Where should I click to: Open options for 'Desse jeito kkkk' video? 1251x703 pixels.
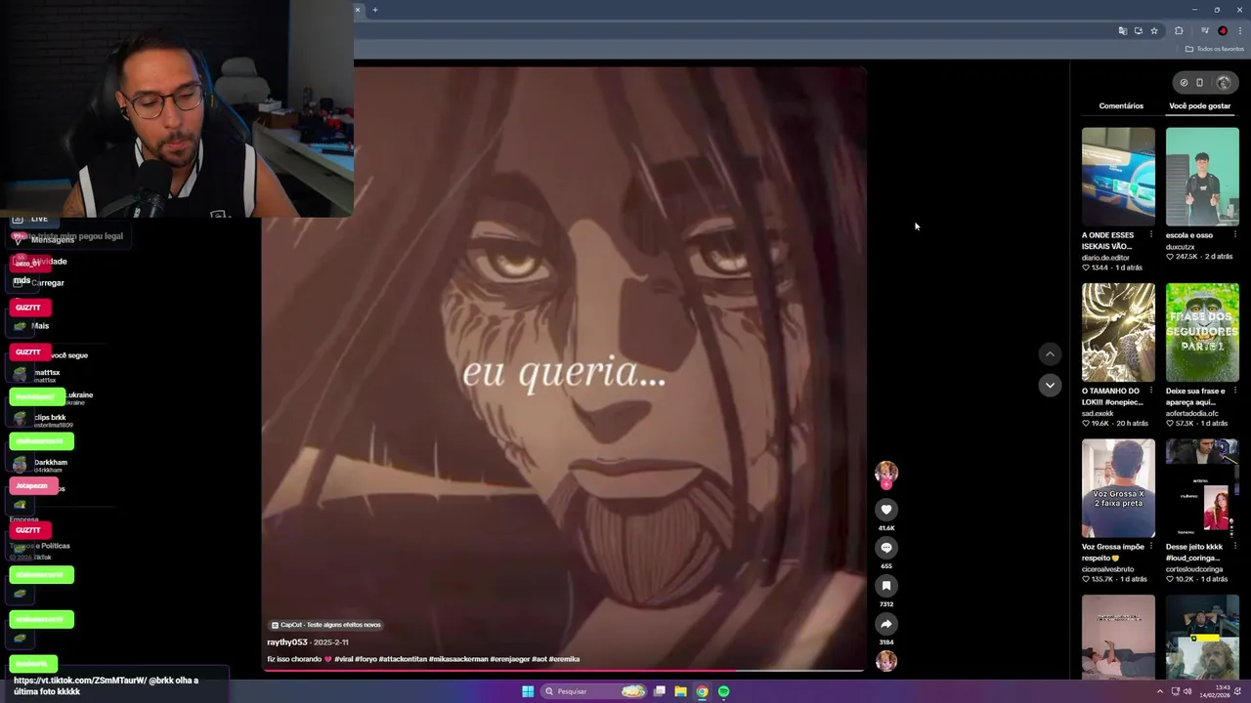coord(1234,547)
